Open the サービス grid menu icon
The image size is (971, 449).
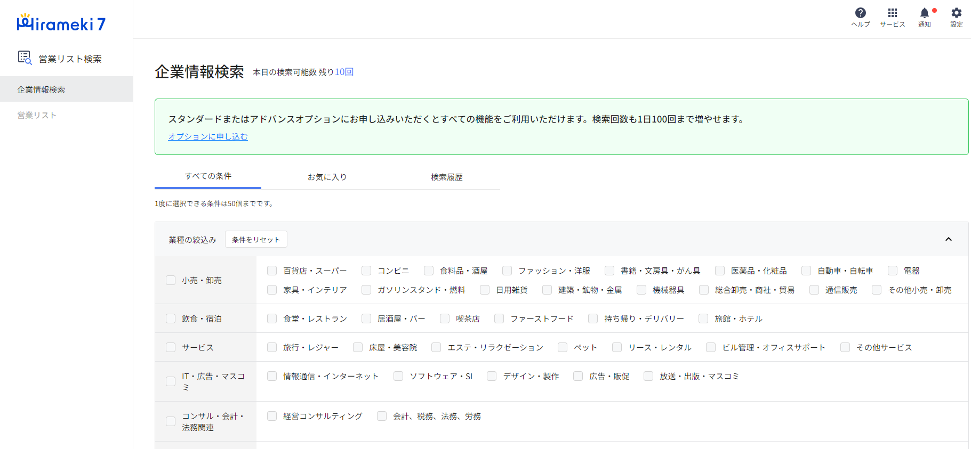pos(892,13)
